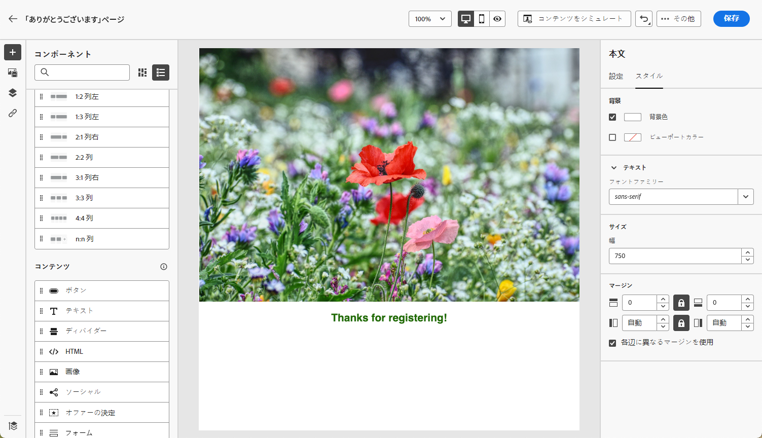762x438 pixels.
Task: Switch components to grid view
Action: 142,72
